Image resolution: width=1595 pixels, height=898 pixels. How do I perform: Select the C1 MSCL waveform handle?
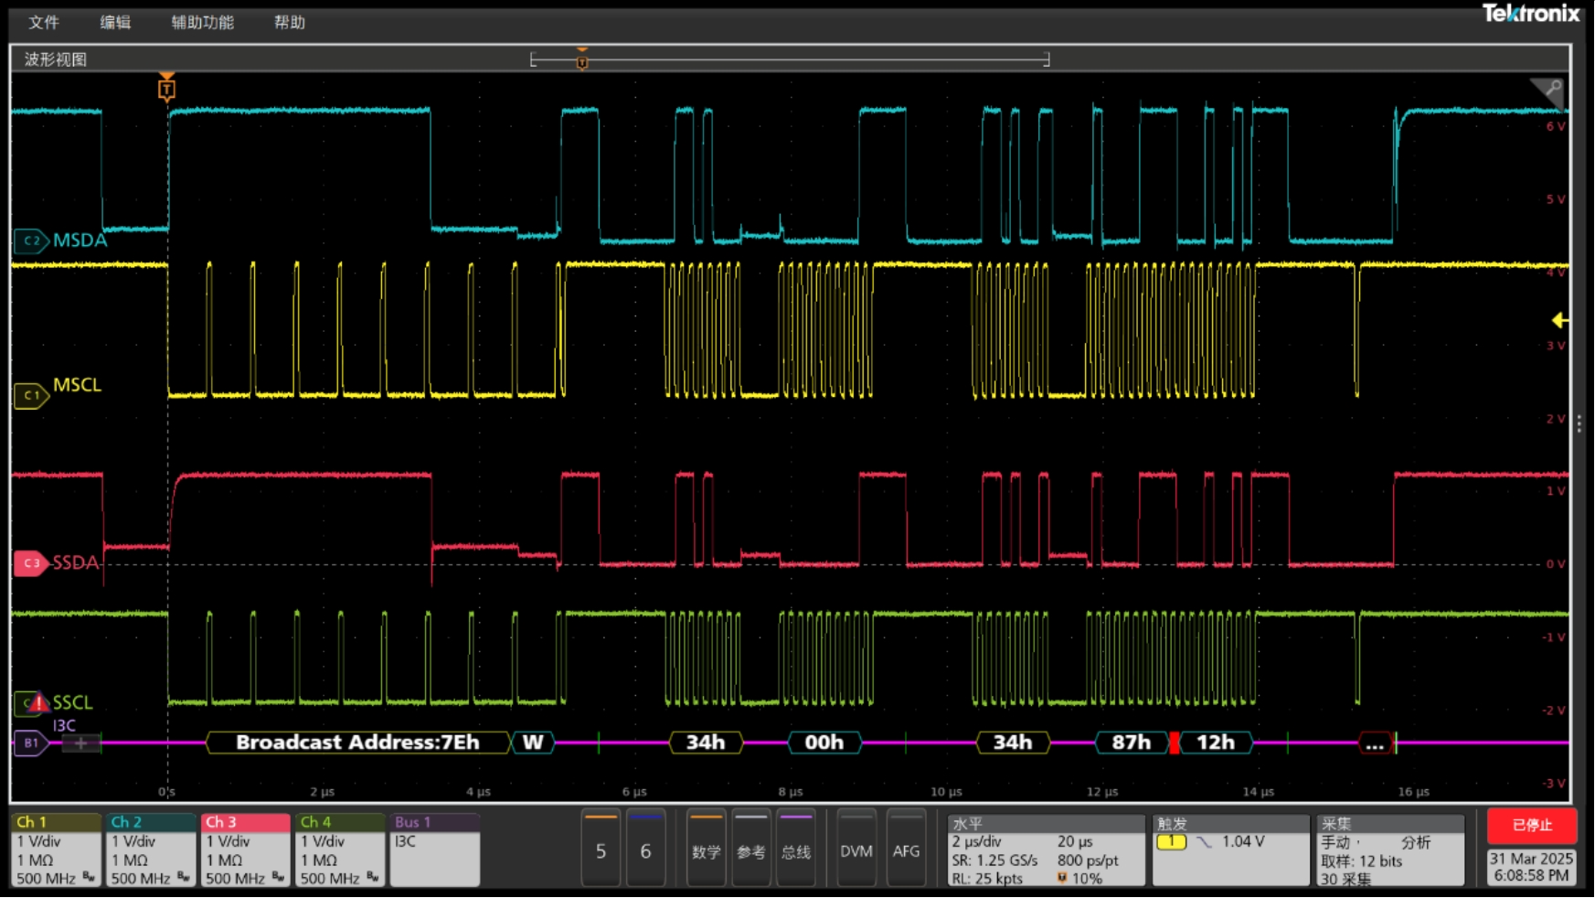[31, 395]
